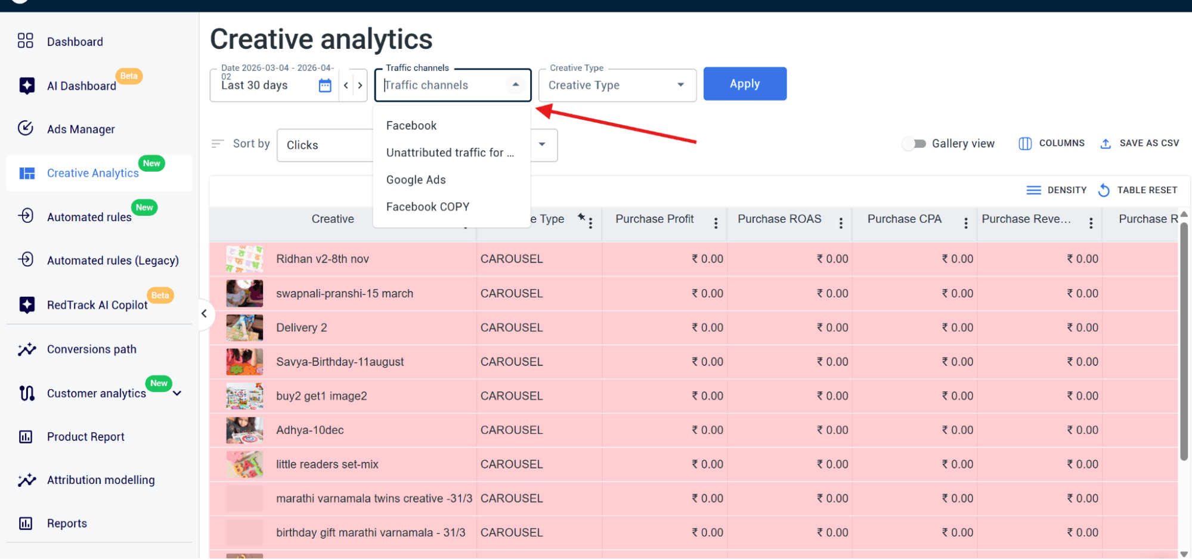This screenshot has height=559, width=1192.
Task: Open Dashboard from sidebar
Action: 75,42
